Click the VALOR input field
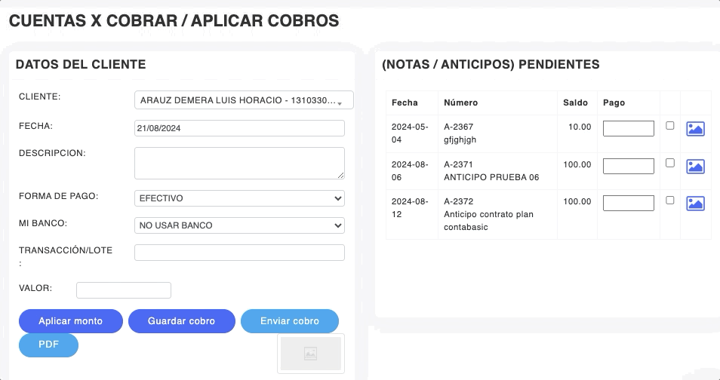 coord(124,290)
